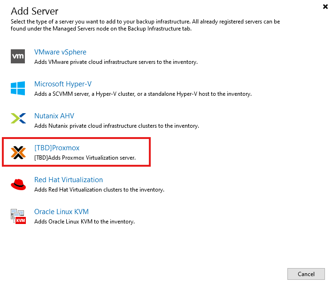The image size is (332, 285).
Task: Click the 'Adds VMware private cloud infrastructure' description
Action: pyautogui.click(x=116, y=62)
